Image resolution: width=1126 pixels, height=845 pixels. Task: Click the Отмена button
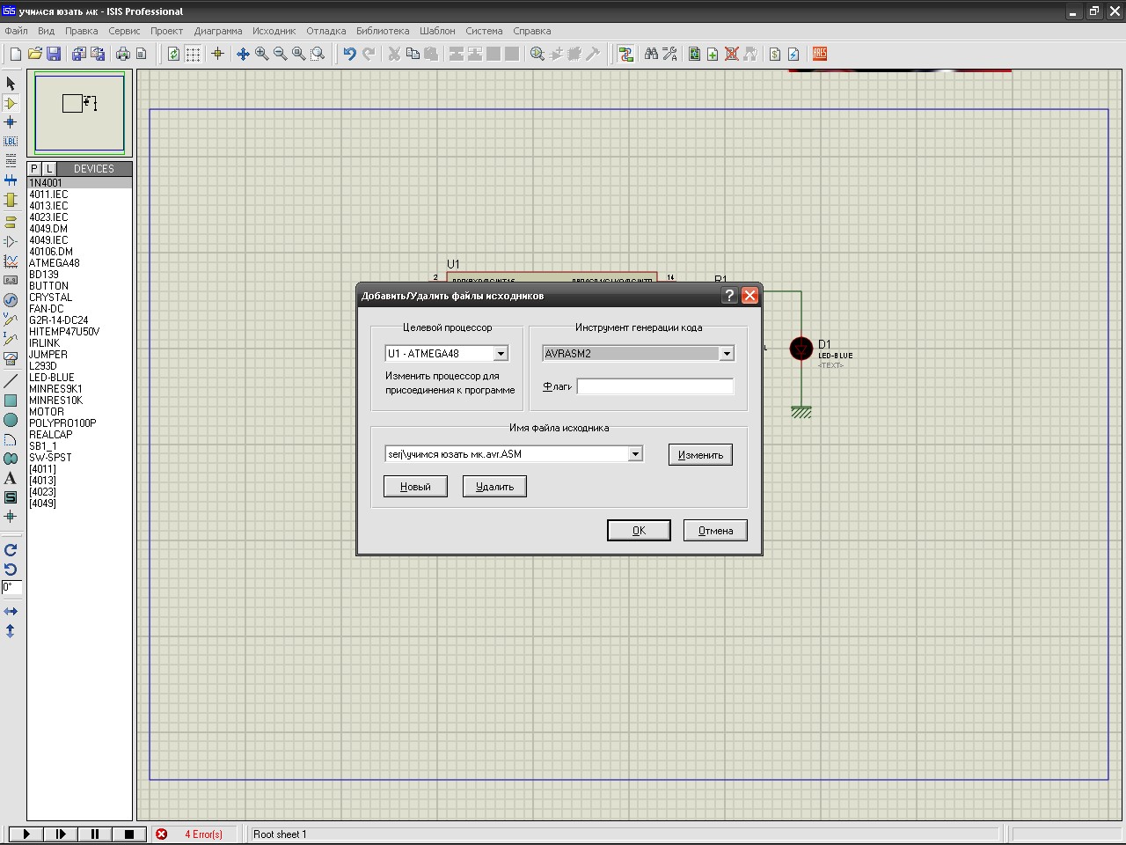715,531
